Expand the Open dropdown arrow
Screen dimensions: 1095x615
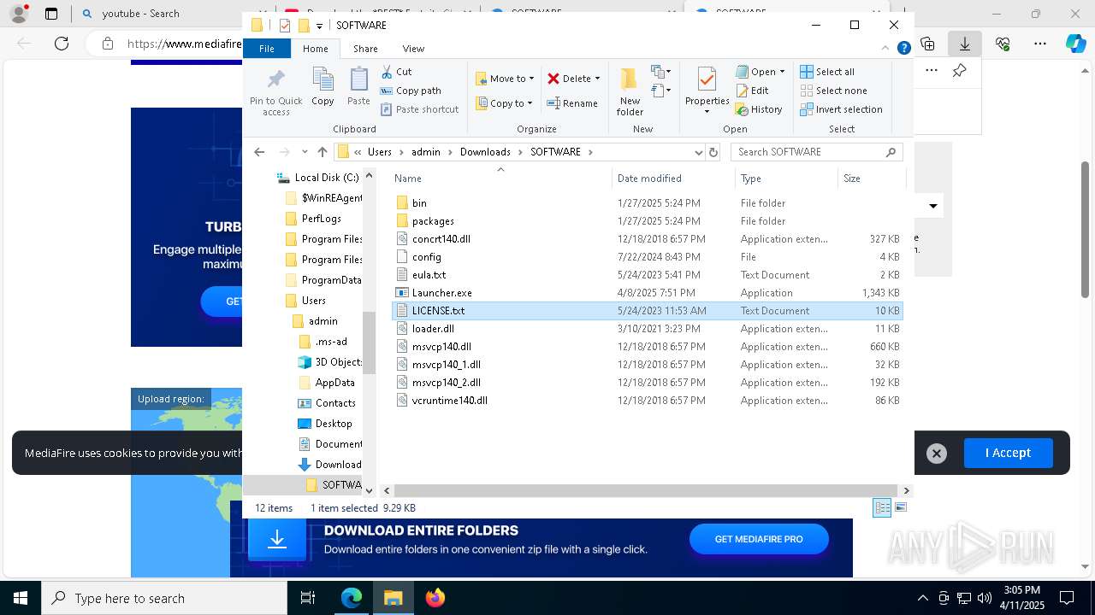pyautogui.click(x=782, y=72)
